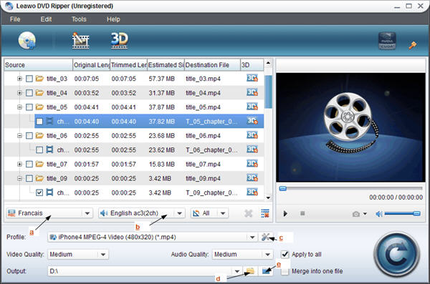Image resolution: width=430 pixels, height=284 pixels.
Task: Collapse the title_05 tree node
Action: click(19, 107)
